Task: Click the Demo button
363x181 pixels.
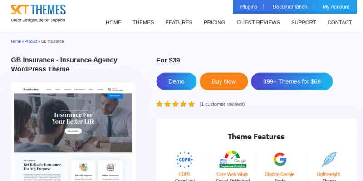Action: 177,81
